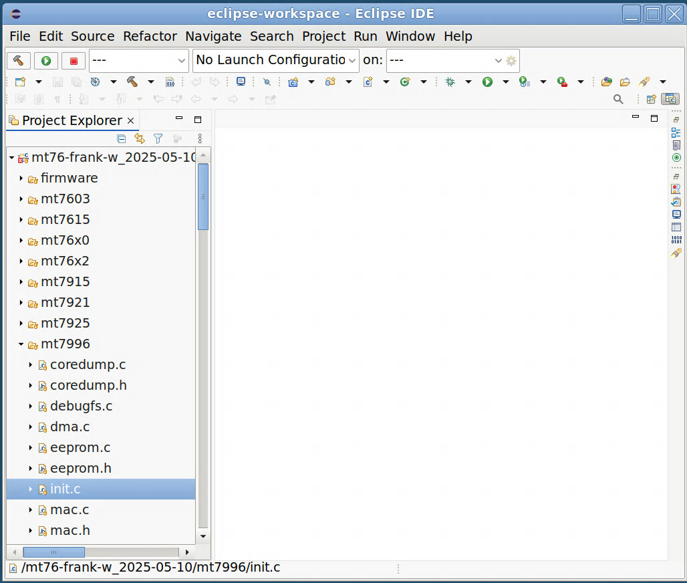Click the scroll down arrow of Project Explorer

coord(203,536)
